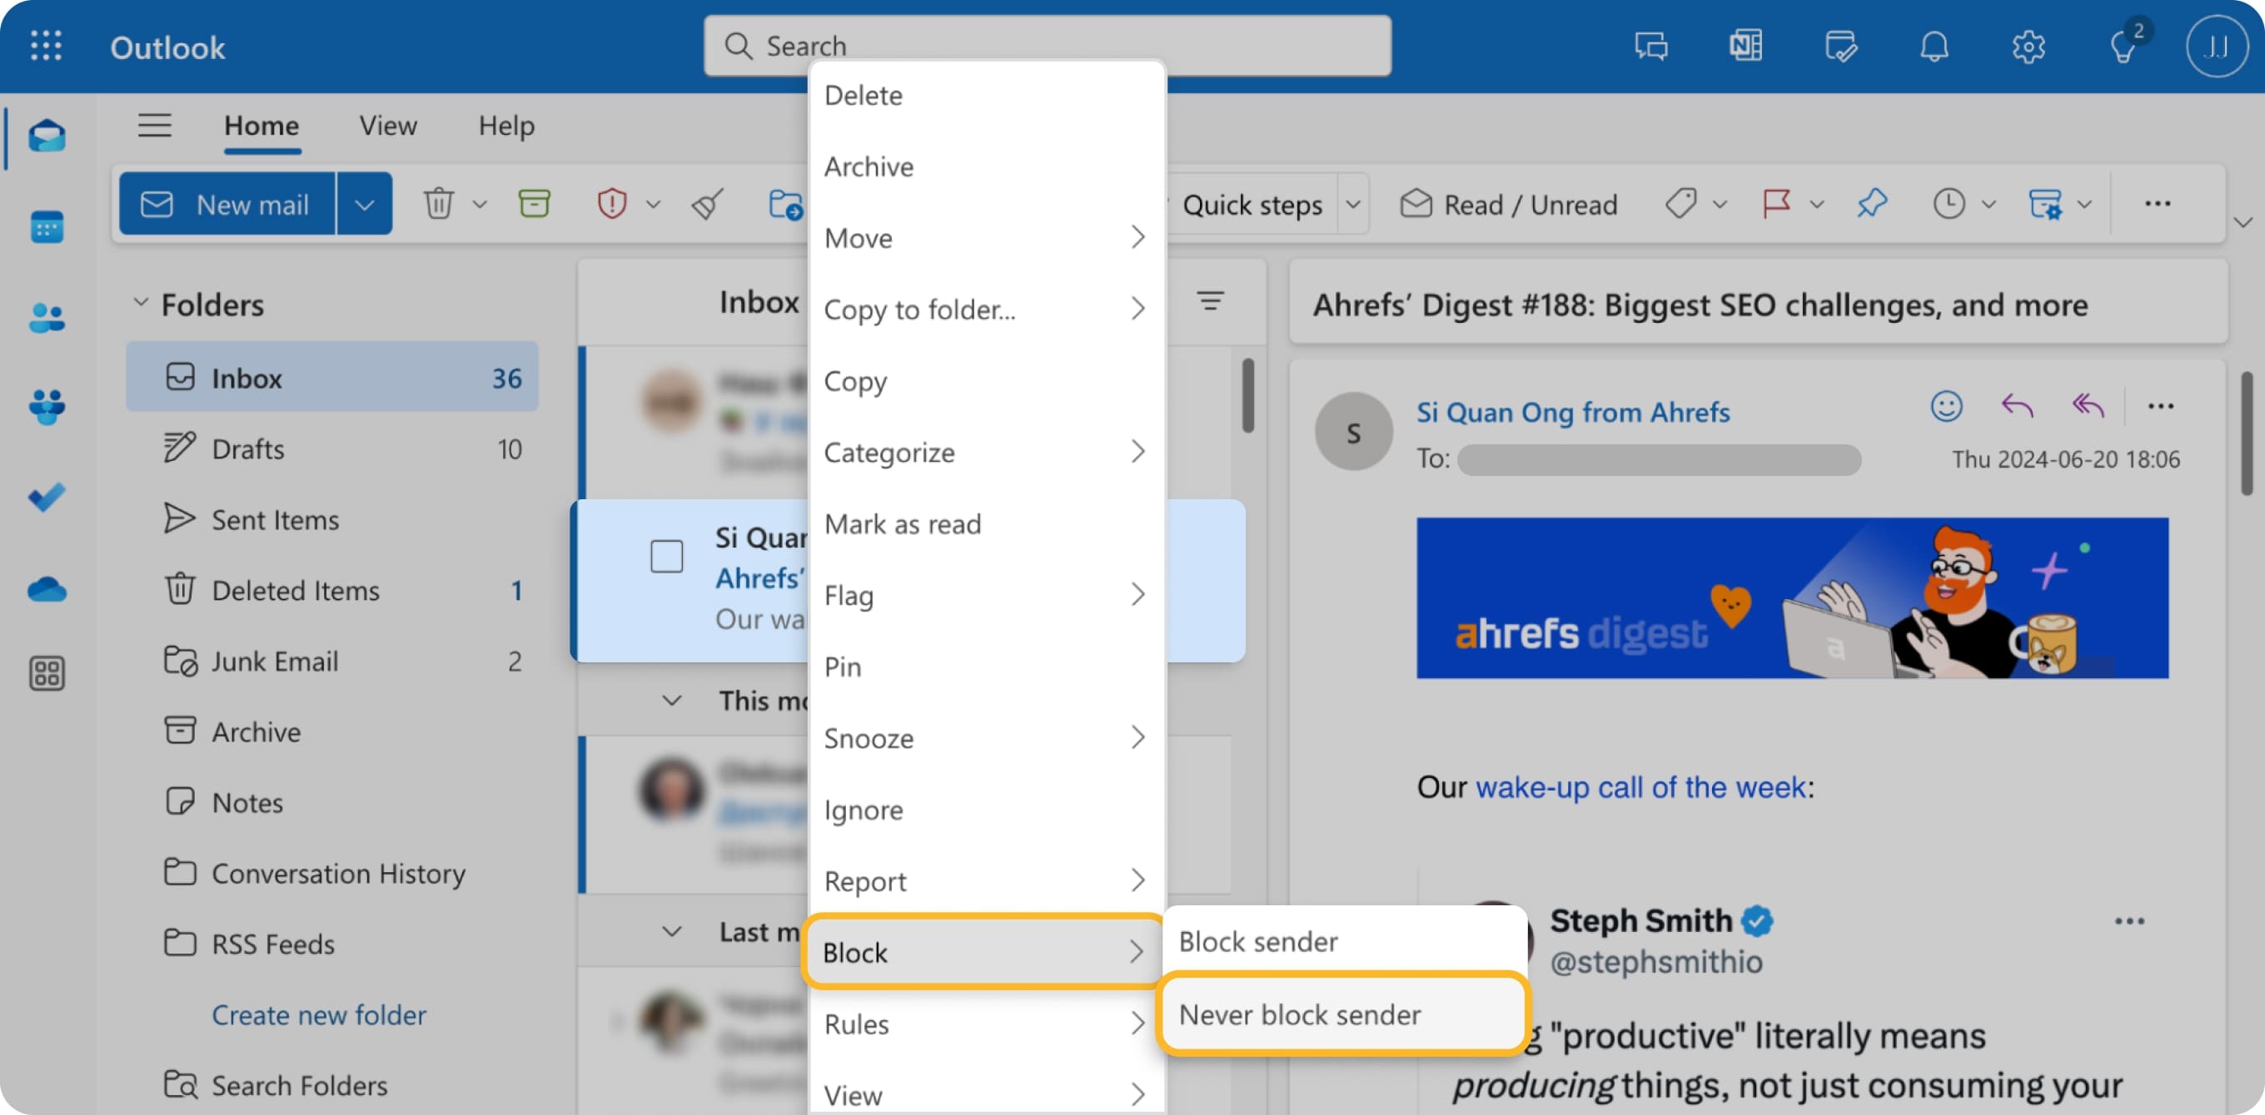This screenshot has width=2265, height=1115.
Task: Open the Calendar app in sidebar
Action: 46,227
